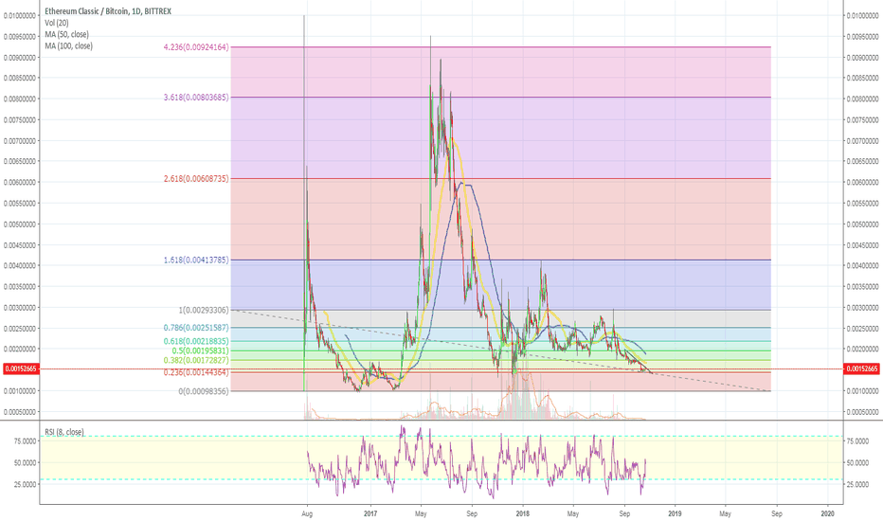Select the MA (100, close) indicator label
The height and width of the screenshot is (521, 883).
coord(69,45)
